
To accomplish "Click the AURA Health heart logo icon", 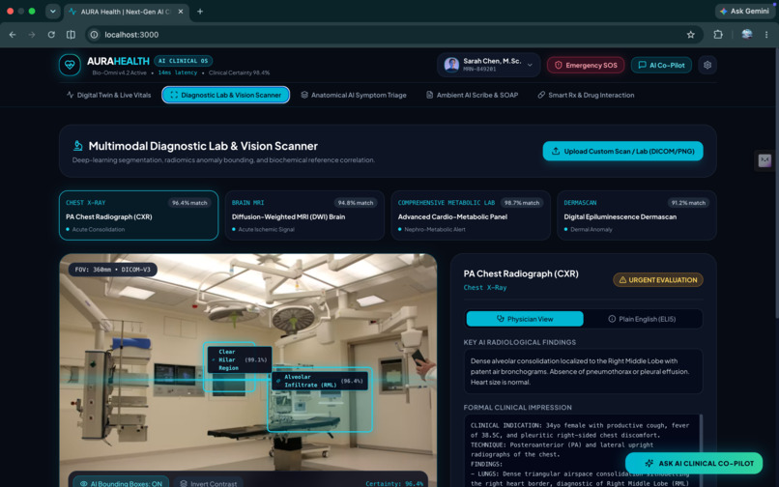I will tap(70, 65).
